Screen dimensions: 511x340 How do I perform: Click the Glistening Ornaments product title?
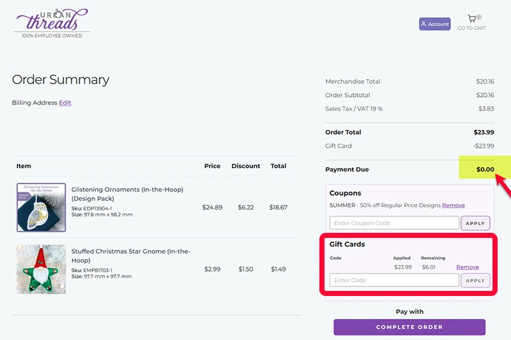tap(114, 194)
